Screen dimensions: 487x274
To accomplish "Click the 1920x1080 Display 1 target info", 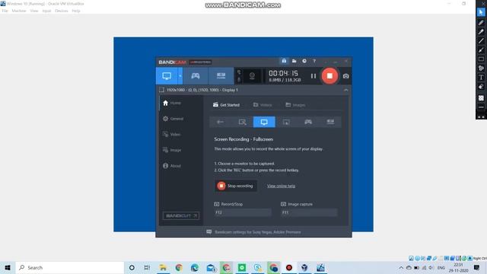I will [x=202, y=90].
